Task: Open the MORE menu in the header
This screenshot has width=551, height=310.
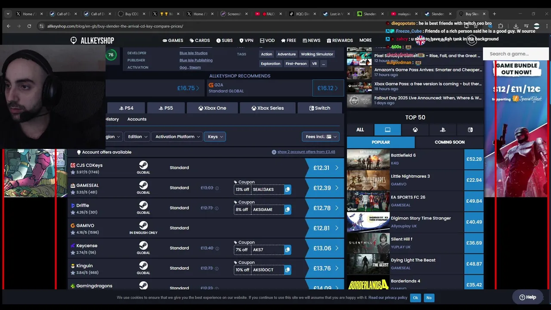Action: tap(365, 40)
